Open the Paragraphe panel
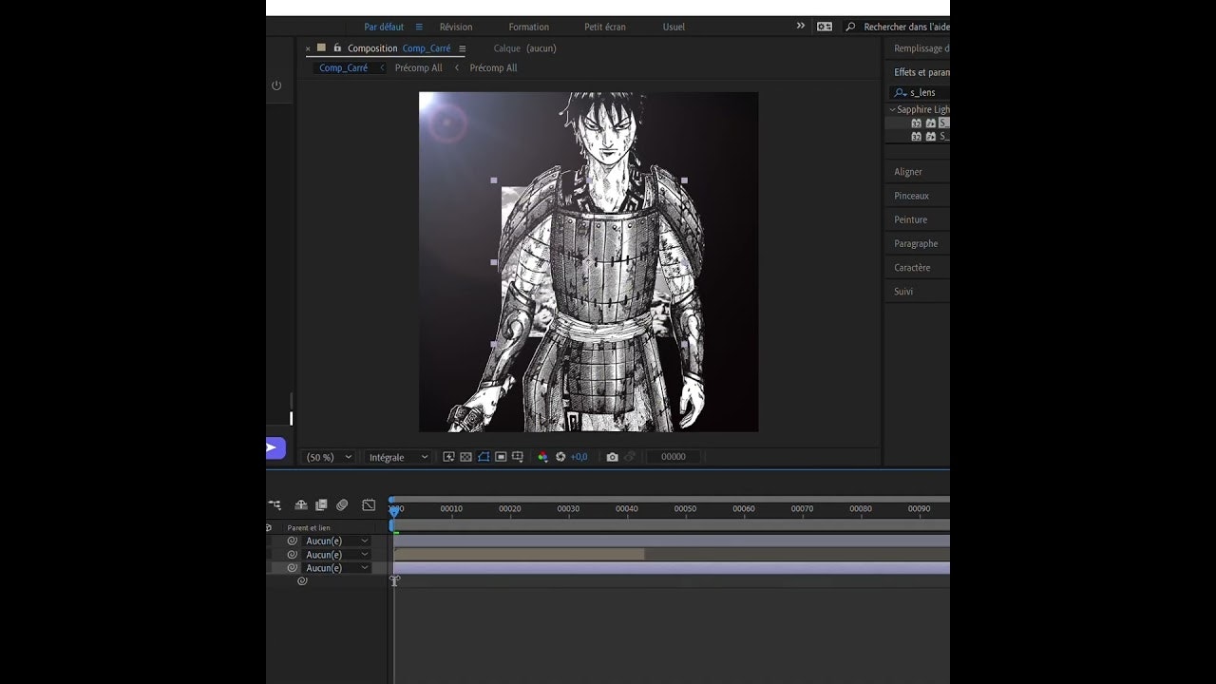Viewport: 1216px width, 684px height. point(916,243)
